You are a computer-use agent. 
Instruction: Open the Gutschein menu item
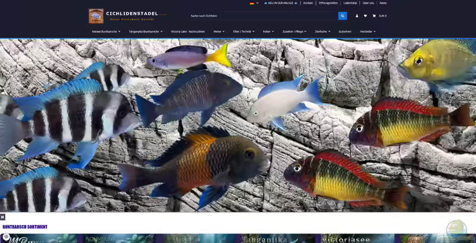(x=345, y=32)
